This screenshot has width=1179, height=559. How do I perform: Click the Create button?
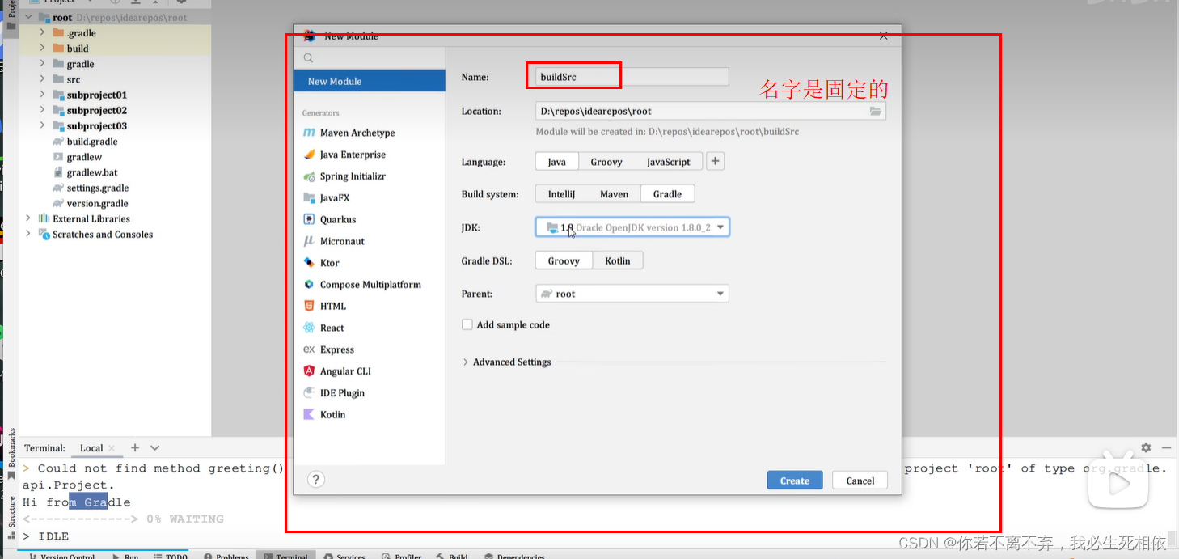pos(795,481)
